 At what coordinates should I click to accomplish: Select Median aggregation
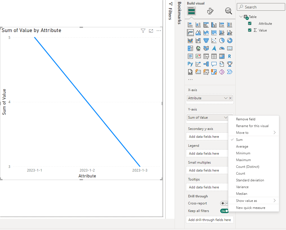click(x=254, y=194)
